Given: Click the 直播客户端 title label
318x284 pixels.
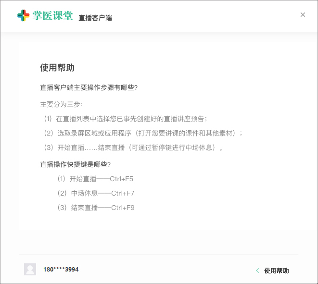Looking at the screenshot, I should click(x=95, y=18).
